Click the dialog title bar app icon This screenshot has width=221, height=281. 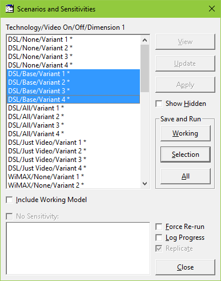(10, 9)
